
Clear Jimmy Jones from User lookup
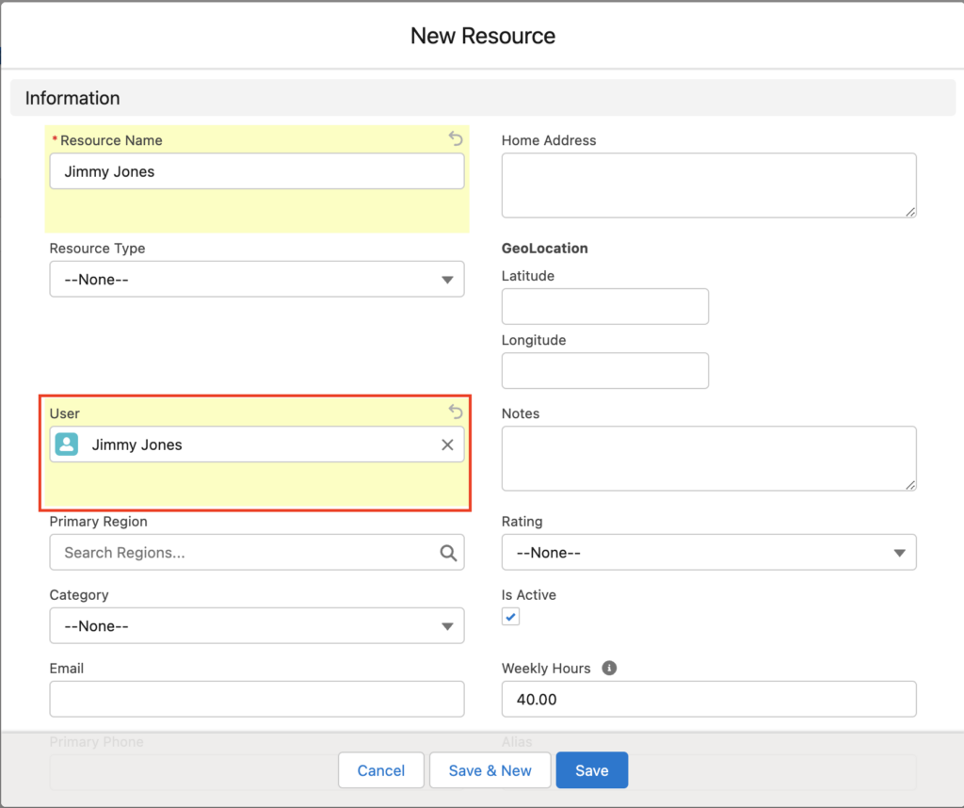[447, 444]
